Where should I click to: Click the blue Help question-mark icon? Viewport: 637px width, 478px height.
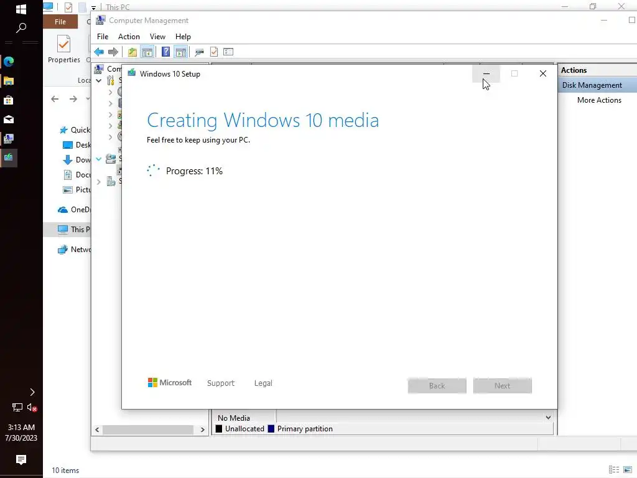165,52
